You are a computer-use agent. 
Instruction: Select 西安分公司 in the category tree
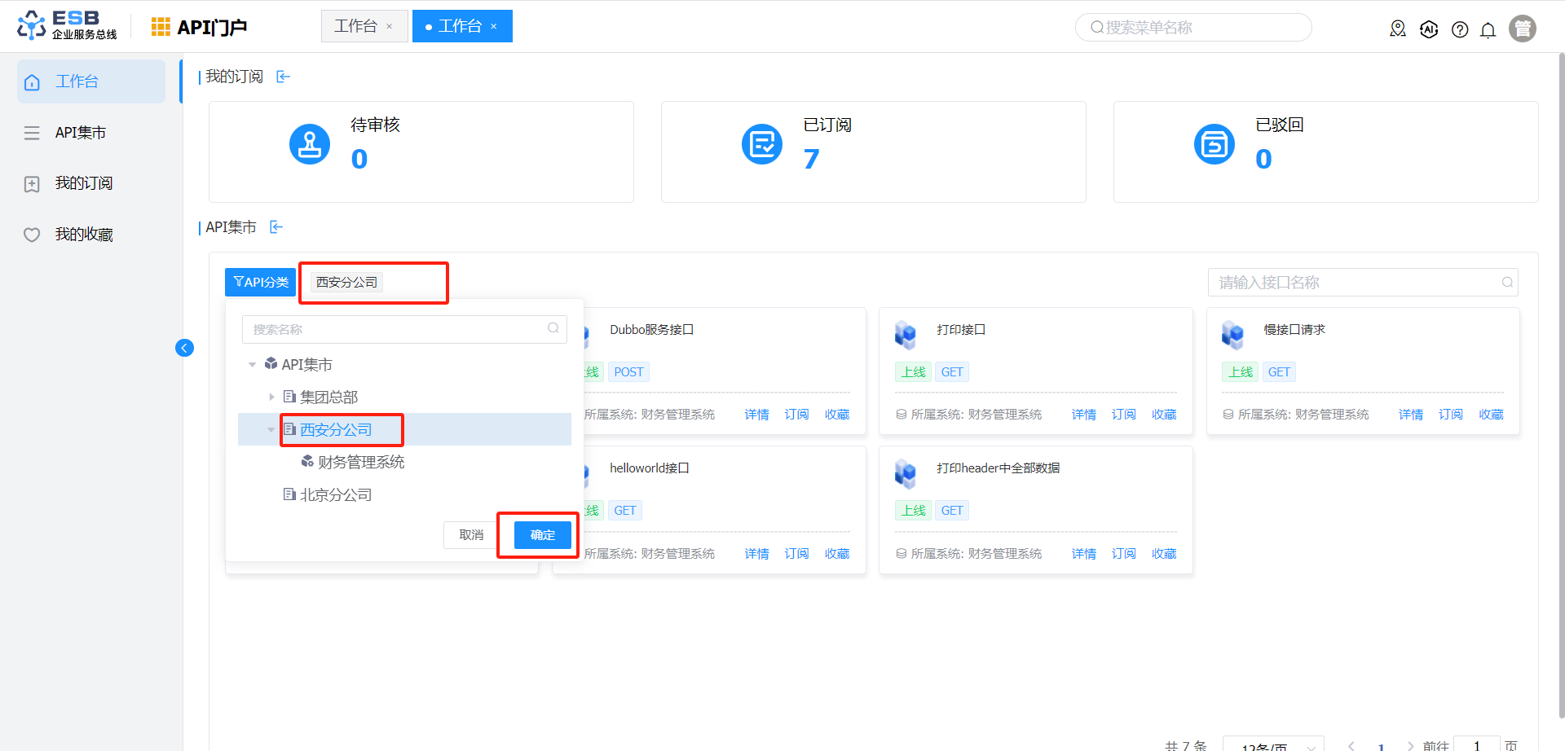coord(336,429)
